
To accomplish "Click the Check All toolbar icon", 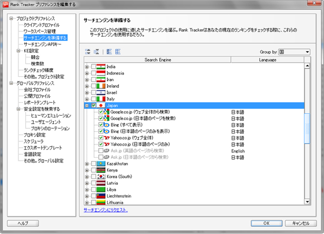I will [x=109, y=52].
